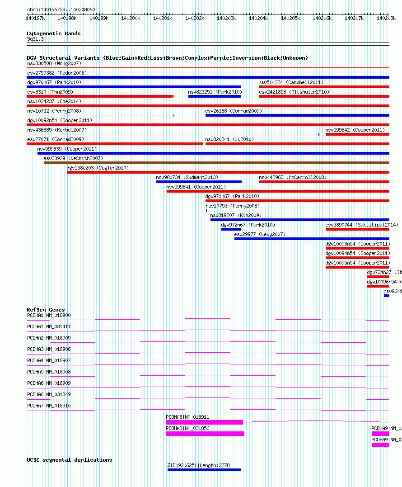Click the PCDHA3|NM_018906 gene label

49,349
